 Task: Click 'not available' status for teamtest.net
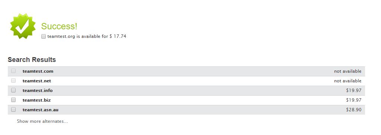(348, 81)
